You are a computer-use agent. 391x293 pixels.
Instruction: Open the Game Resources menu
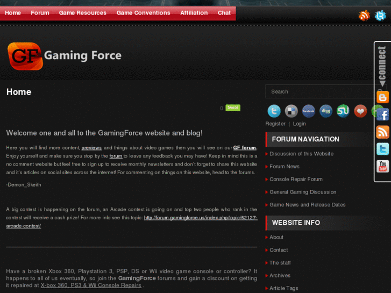coord(82,13)
